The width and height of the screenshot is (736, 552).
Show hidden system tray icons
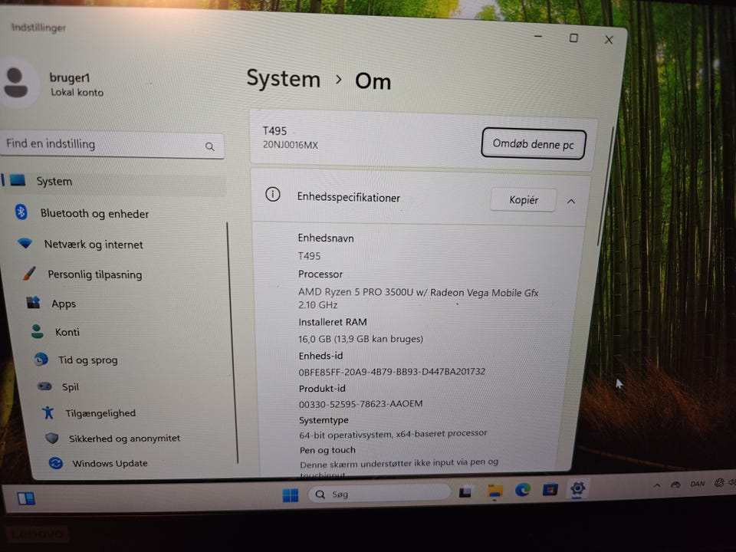pos(657,485)
